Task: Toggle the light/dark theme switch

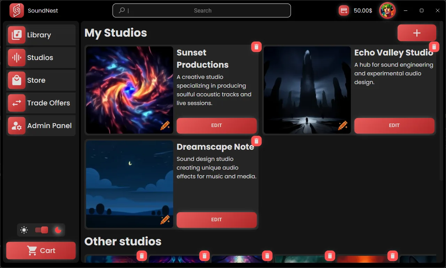Action: (x=41, y=230)
